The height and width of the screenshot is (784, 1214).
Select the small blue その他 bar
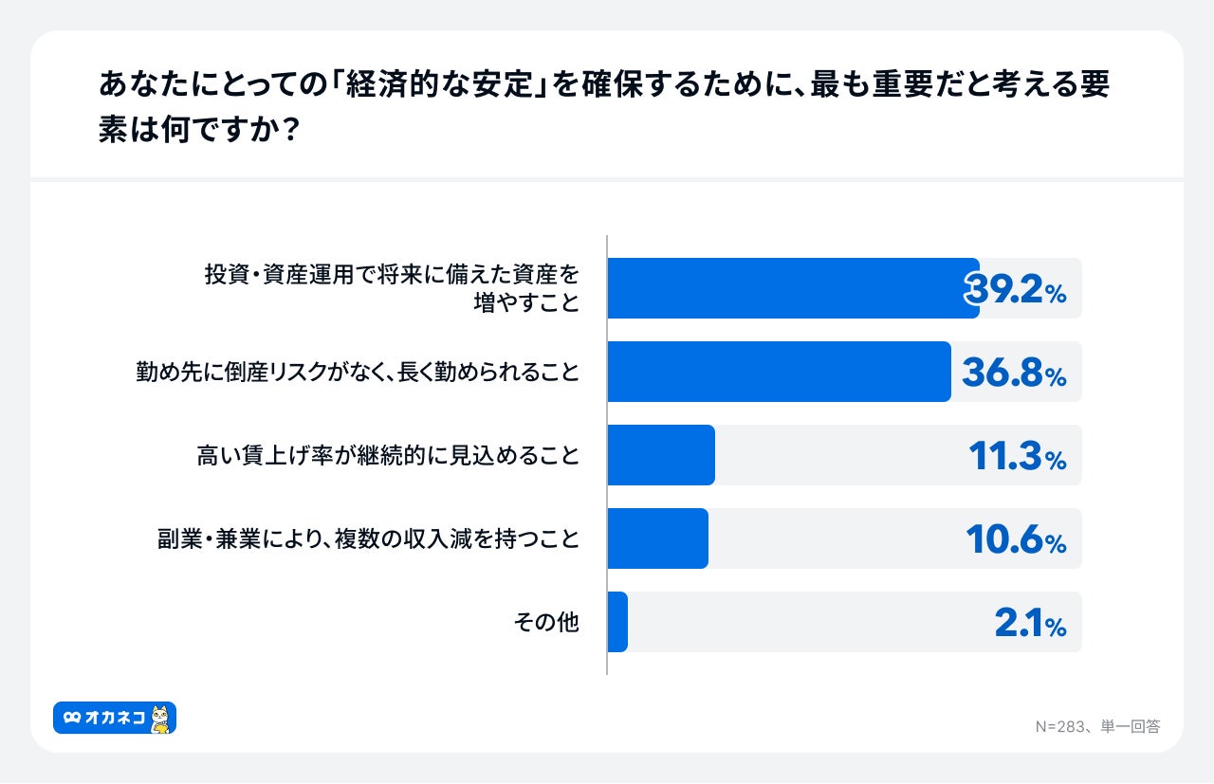tap(617, 622)
